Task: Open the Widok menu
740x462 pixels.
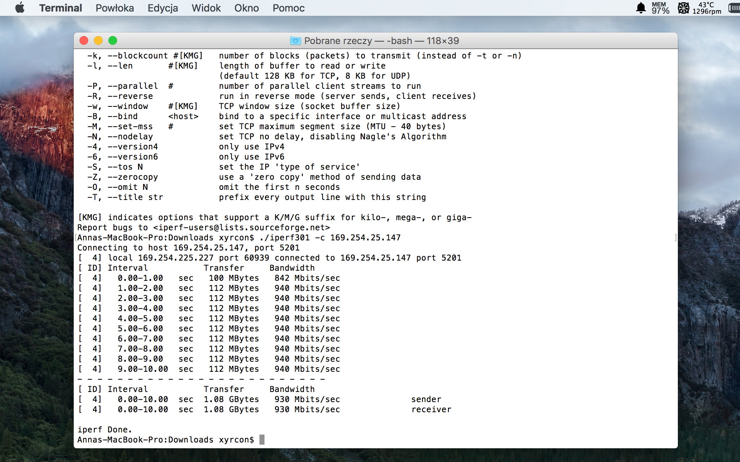Action: coord(206,8)
